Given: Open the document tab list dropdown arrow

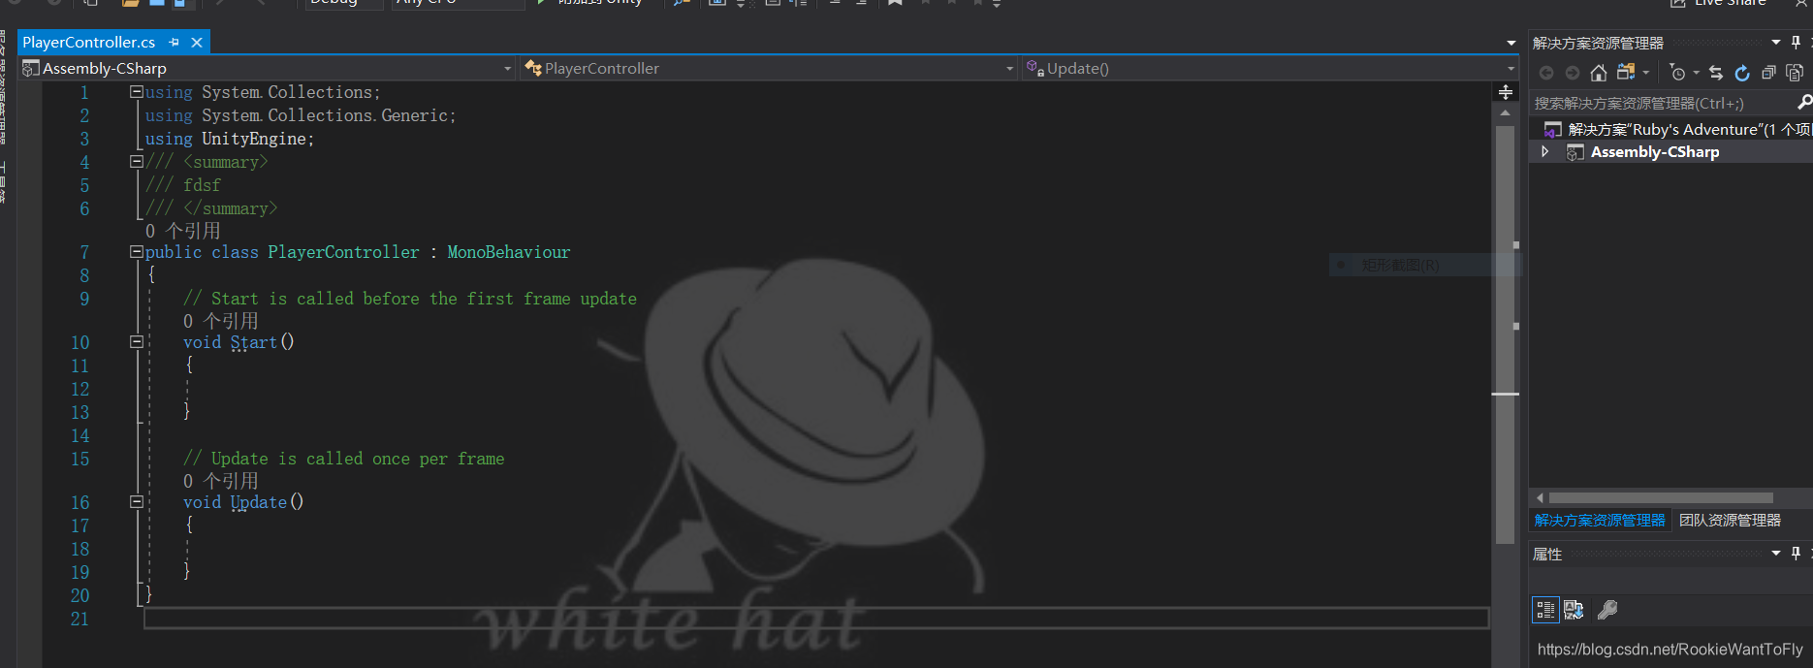Looking at the screenshot, I should tap(1511, 43).
